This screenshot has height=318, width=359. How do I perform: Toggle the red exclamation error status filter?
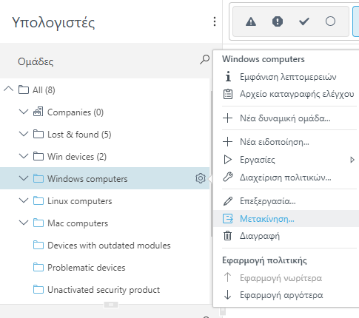coord(278,21)
